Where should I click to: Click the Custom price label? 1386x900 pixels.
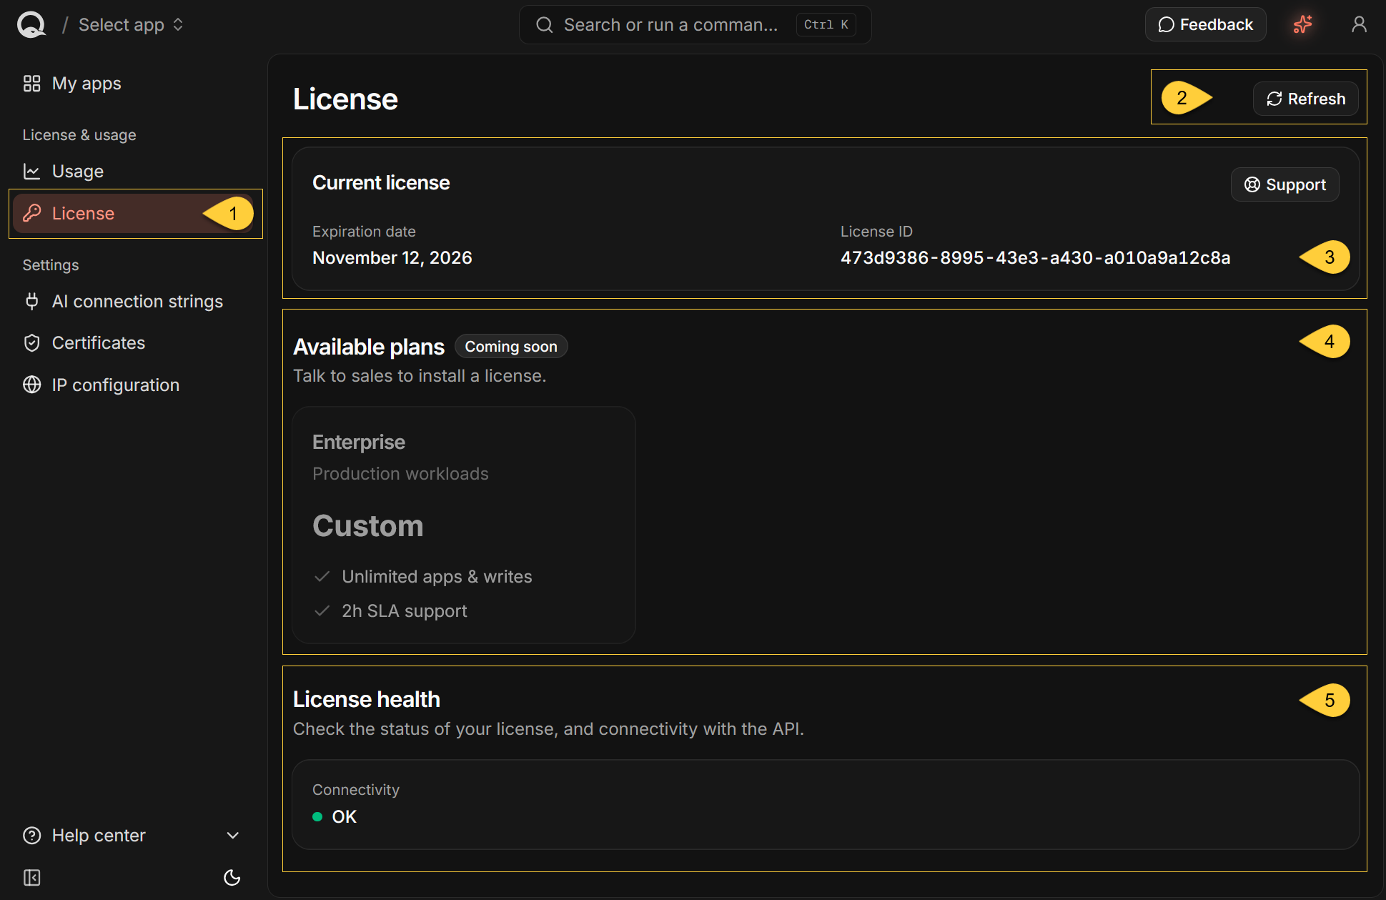tap(367, 526)
